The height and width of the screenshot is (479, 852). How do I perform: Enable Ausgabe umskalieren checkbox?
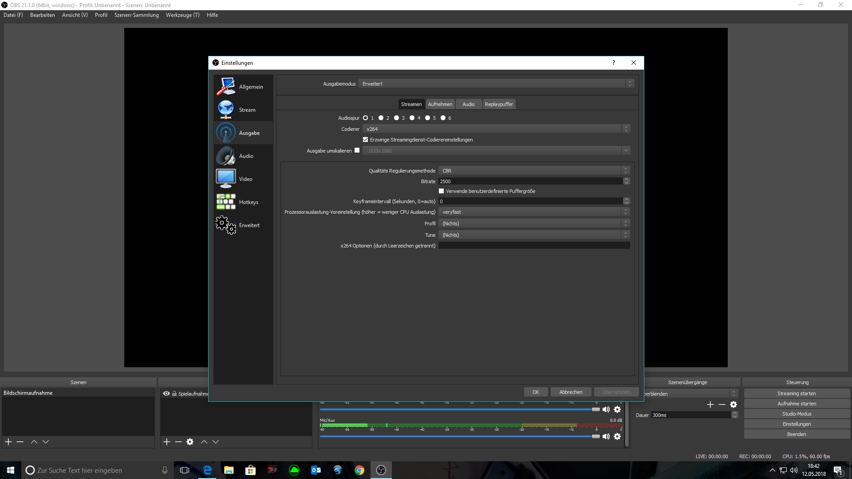click(357, 150)
